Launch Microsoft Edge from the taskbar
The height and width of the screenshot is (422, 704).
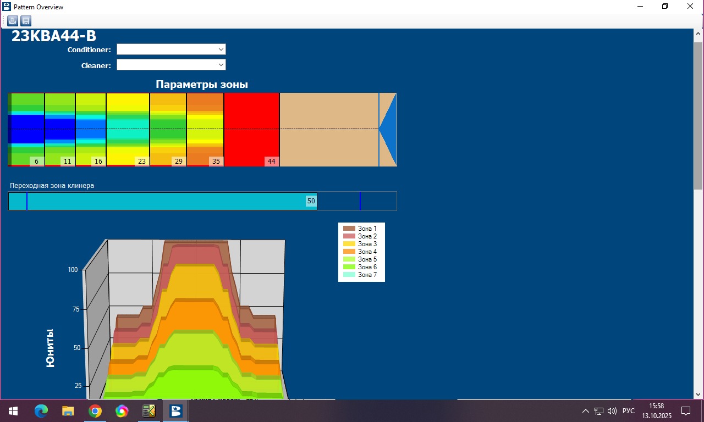pyautogui.click(x=41, y=411)
